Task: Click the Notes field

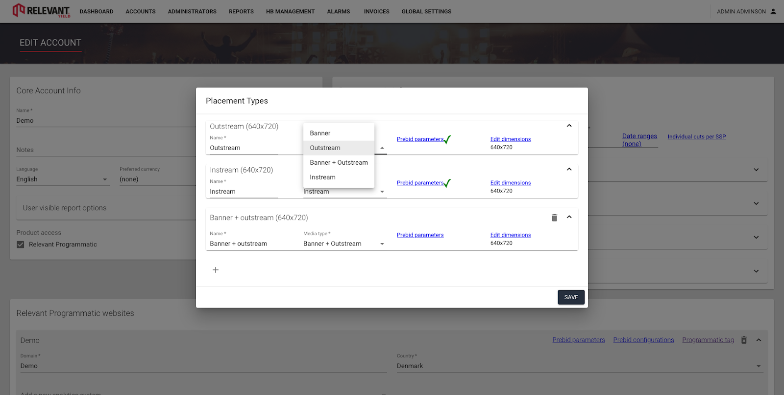Action: pos(106,150)
